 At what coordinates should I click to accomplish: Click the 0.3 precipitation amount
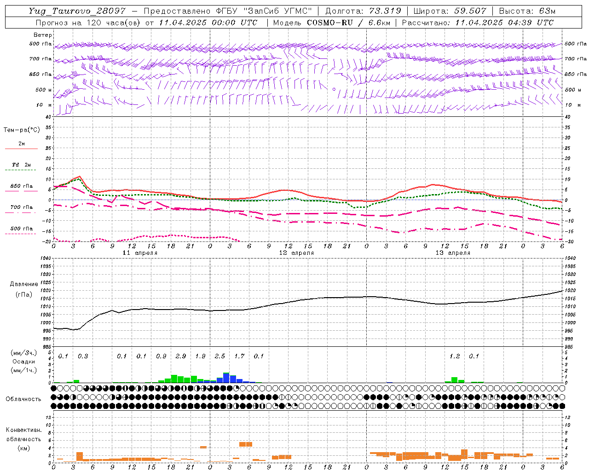click(83, 356)
